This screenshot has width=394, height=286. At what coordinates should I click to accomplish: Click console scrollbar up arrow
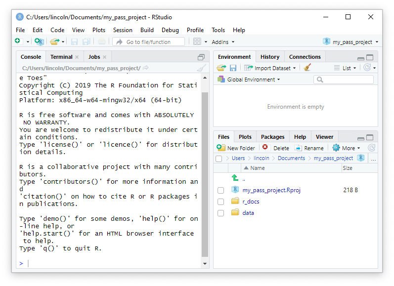(x=205, y=78)
